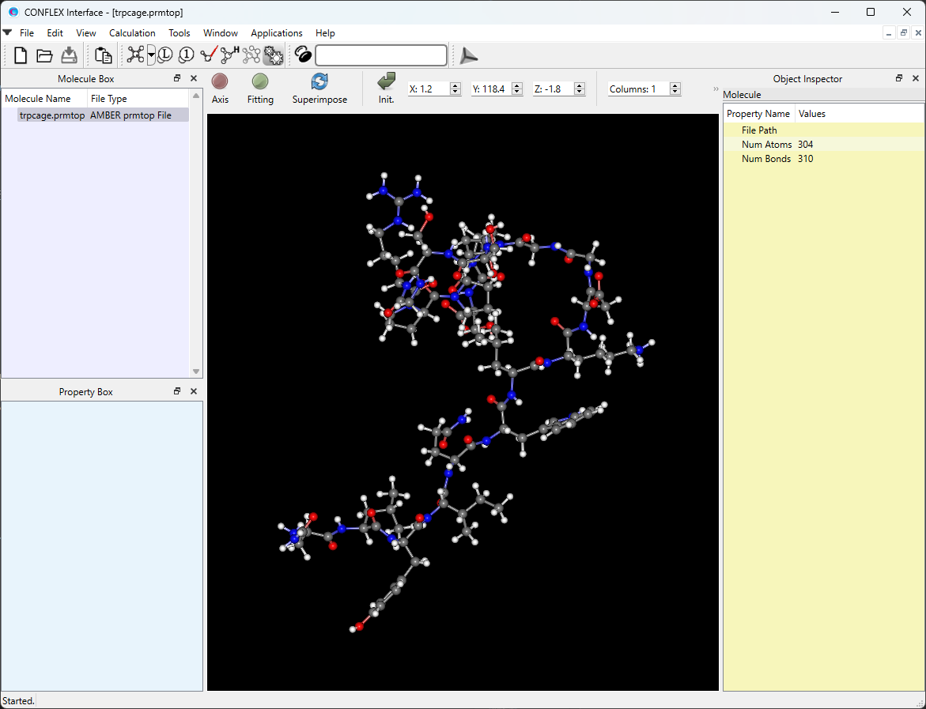Toggle the Superimpose button
The image size is (926, 709).
pos(319,89)
